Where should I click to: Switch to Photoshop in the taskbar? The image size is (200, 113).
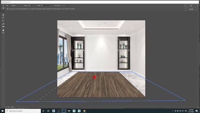[64, 111]
